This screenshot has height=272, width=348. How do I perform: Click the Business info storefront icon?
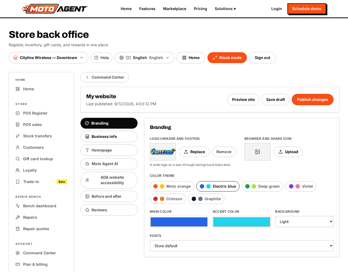tap(87, 137)
